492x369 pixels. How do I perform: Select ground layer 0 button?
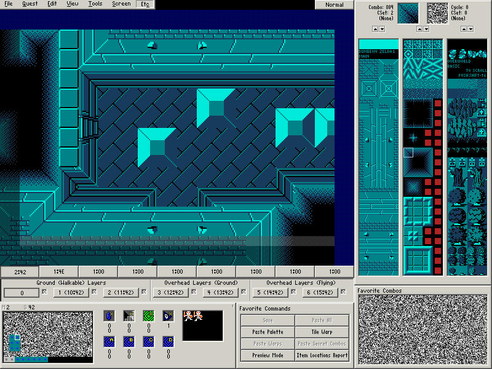coord(22,293)
